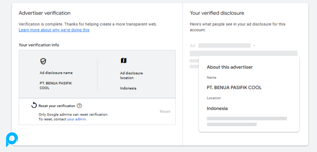Click the "Your verification info" heading
Viewport: 317px width, 152px height.
(39, 45)
